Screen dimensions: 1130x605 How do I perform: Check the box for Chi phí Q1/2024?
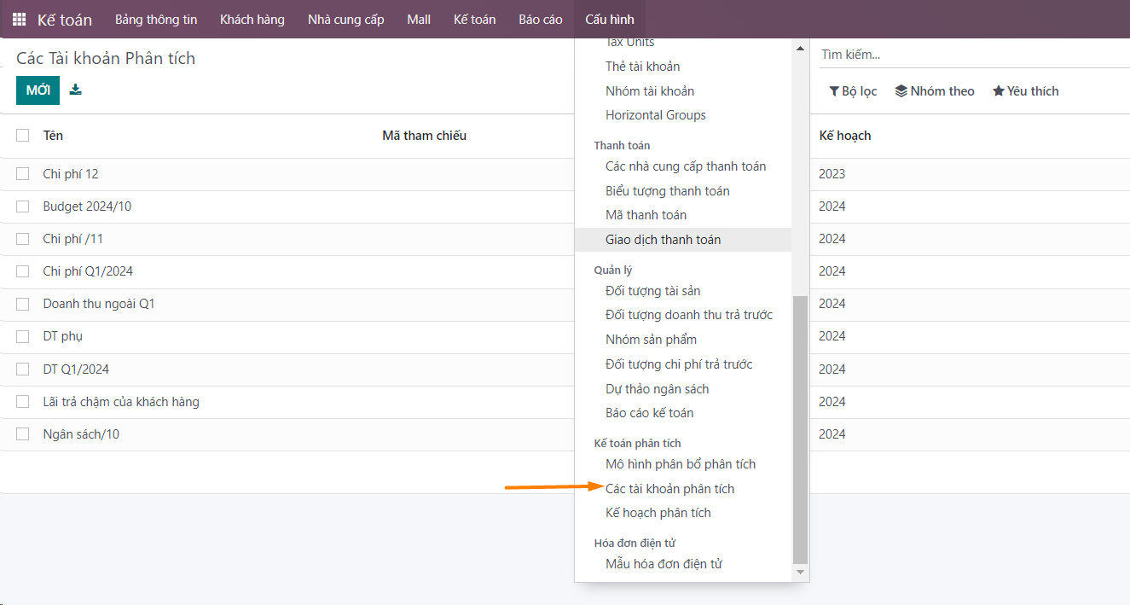pyautogui.click(x=23, y=271)
